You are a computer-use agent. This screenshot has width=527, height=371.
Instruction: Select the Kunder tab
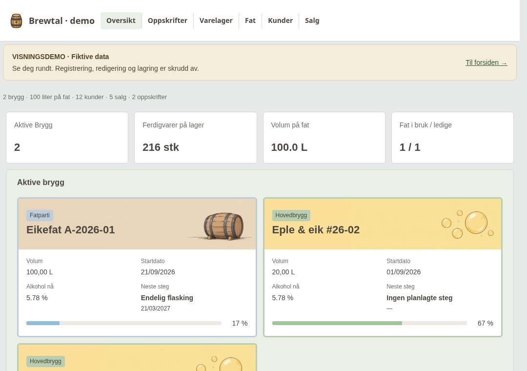pos(280,21)
